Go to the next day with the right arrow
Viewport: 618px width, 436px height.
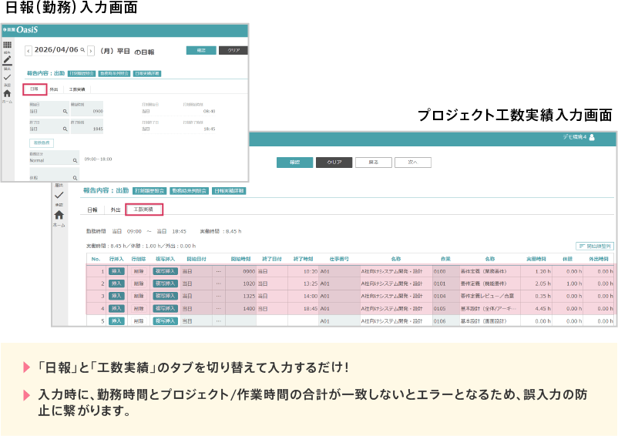pyautogui.click(x=91, y=51)
